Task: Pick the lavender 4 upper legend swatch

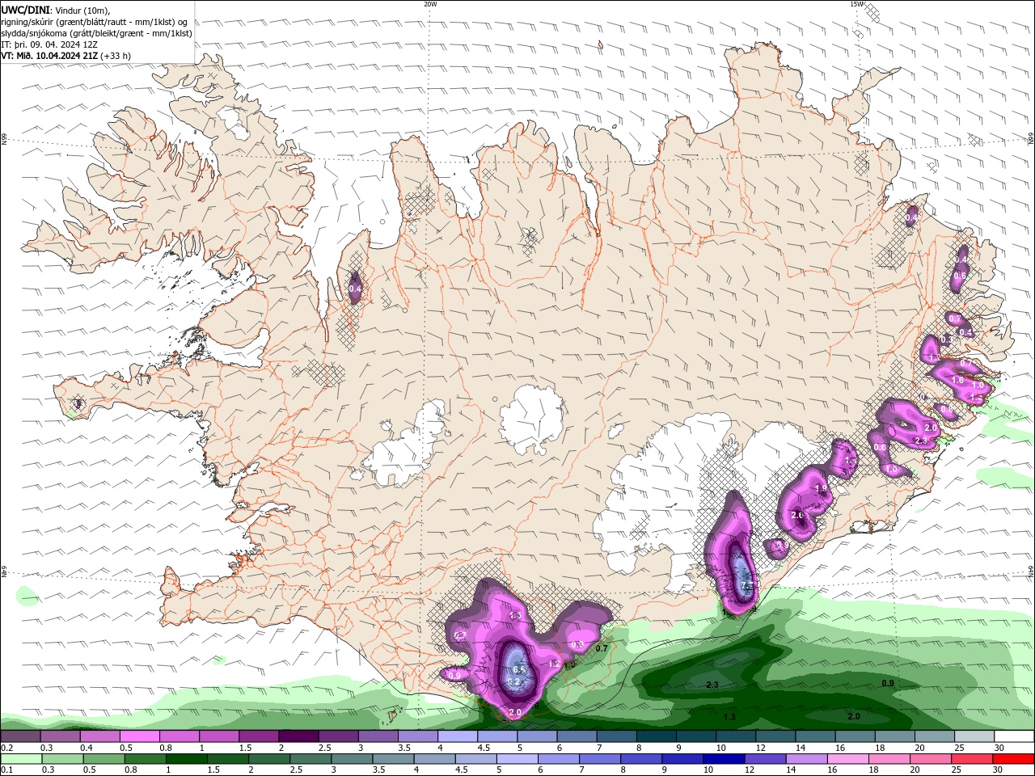Action: click(457, 736)
